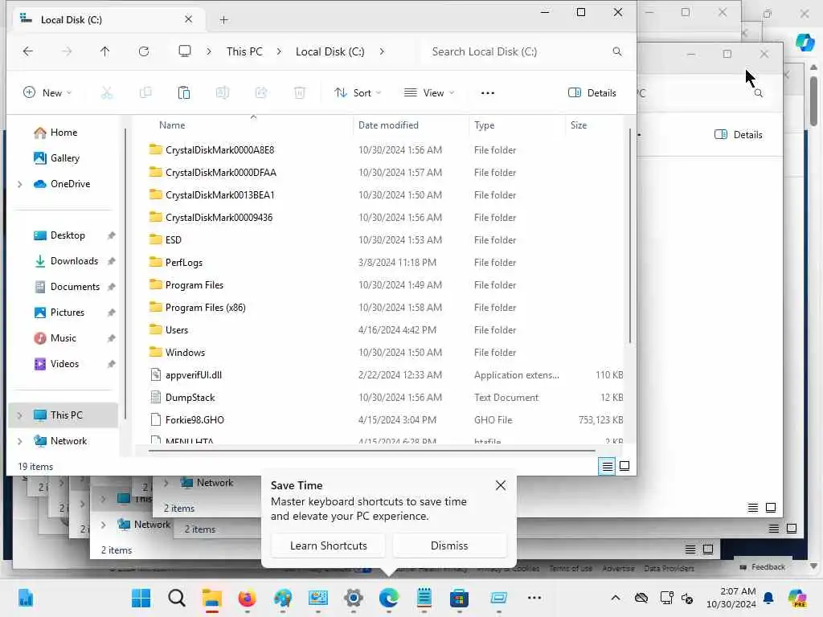
Task: Click This PC breadcrumb in address bar
Action: [x=244, y=51]
